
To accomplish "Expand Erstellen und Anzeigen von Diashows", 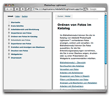I will pos(9,47).
